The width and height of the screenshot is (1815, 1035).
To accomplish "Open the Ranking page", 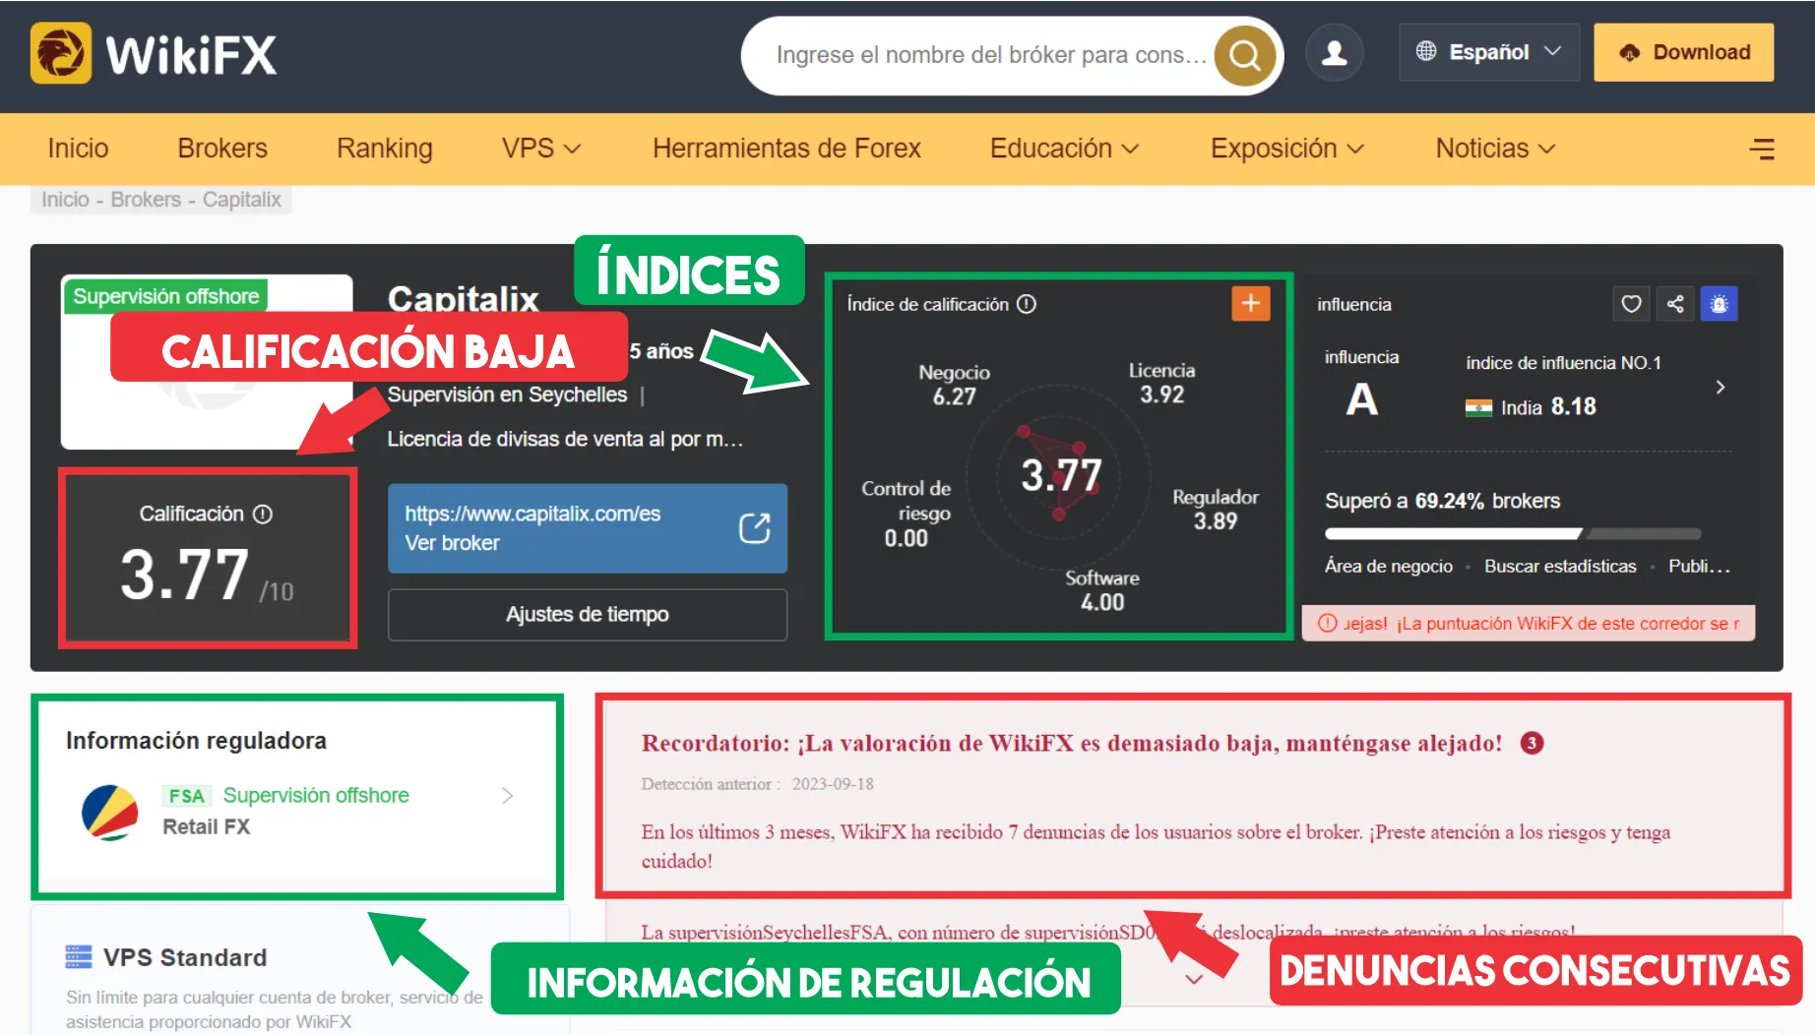I will [x=385, y=149].
